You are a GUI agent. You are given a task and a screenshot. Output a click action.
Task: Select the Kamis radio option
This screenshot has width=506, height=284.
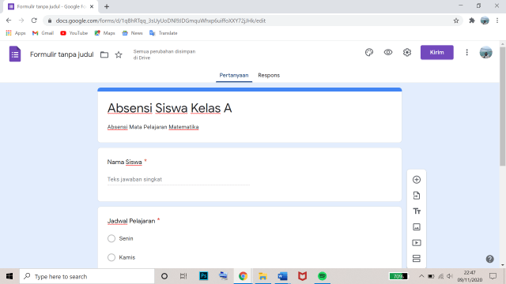click(x=111, y=257)
